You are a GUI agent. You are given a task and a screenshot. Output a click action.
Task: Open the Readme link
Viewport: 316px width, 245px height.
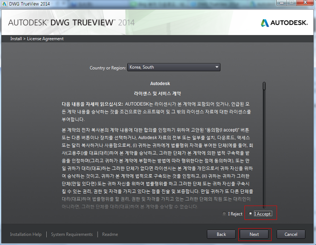click(x=110, y=234)
